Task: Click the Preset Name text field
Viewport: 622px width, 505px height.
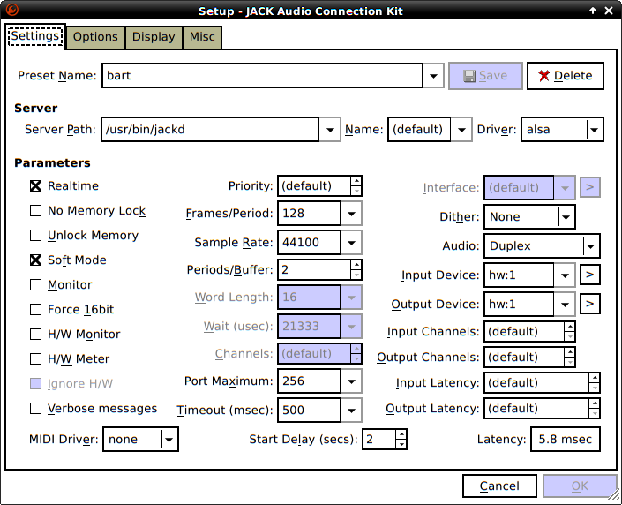Action: point(262,75)
